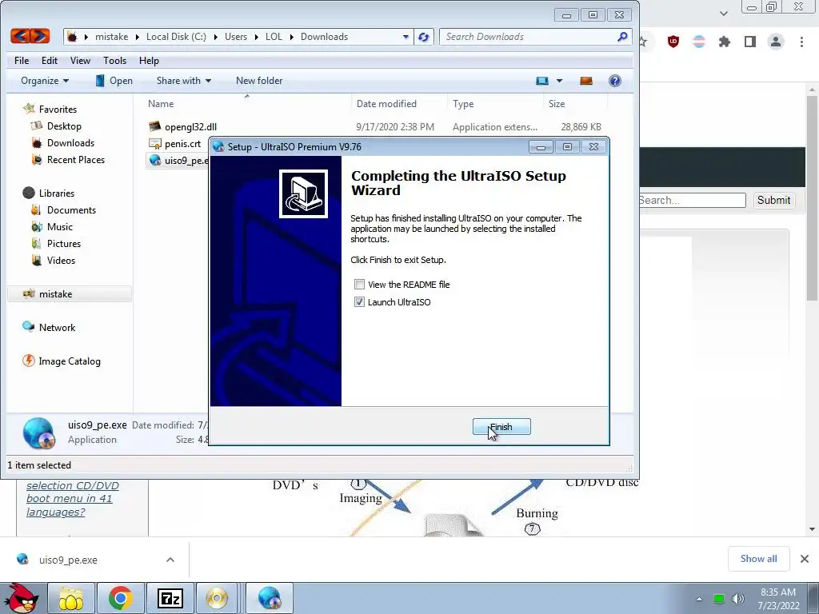Open the uBlock Origin extension icon in Chrome

(673, 42)
